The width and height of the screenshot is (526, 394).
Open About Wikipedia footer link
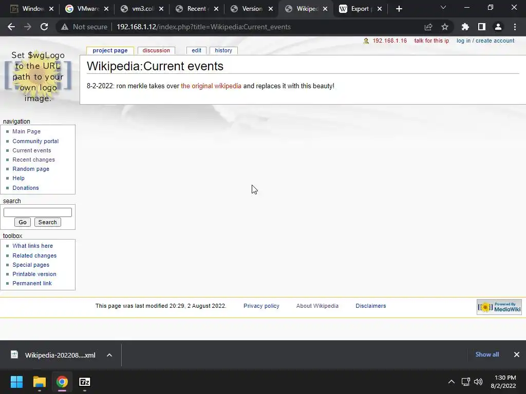click(x=317, y=306)
